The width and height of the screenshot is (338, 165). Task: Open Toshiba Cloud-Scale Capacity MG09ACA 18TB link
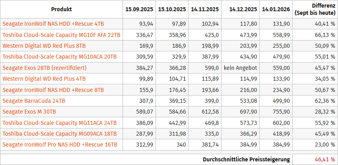(x=59, y=133)
